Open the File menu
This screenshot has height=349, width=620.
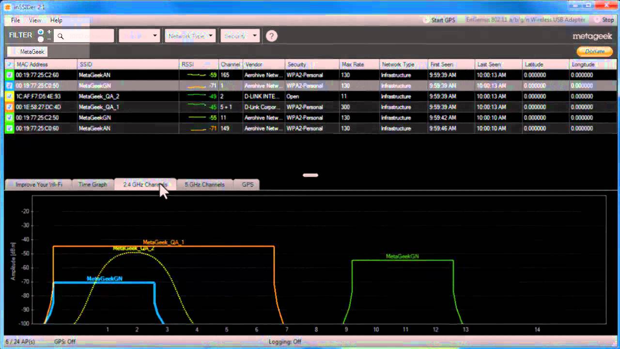[x=15, y=20]
